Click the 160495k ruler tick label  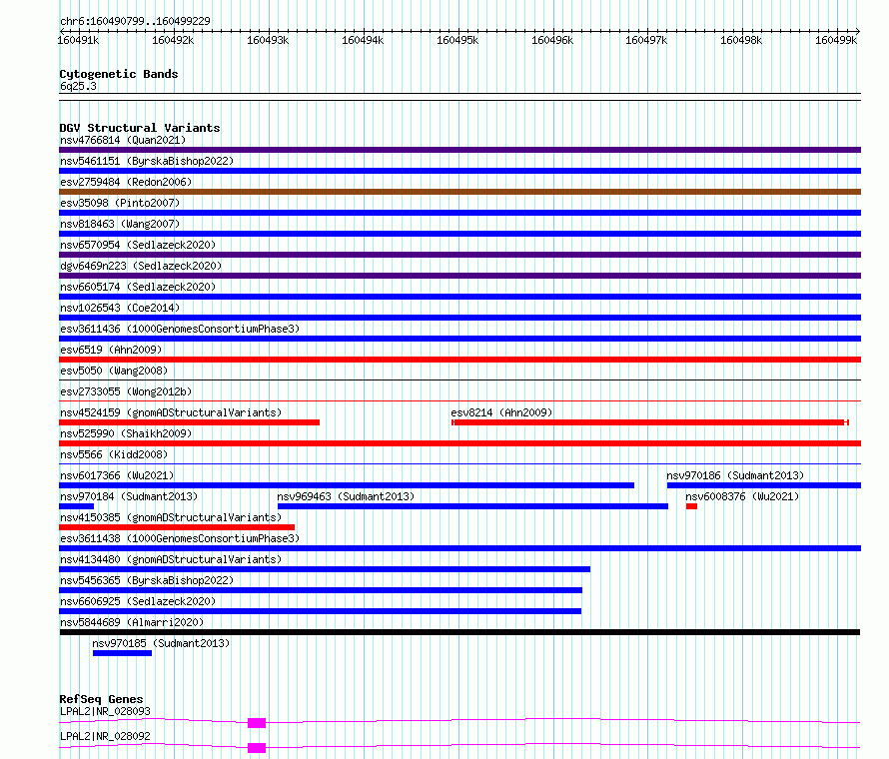coord(456,40)
